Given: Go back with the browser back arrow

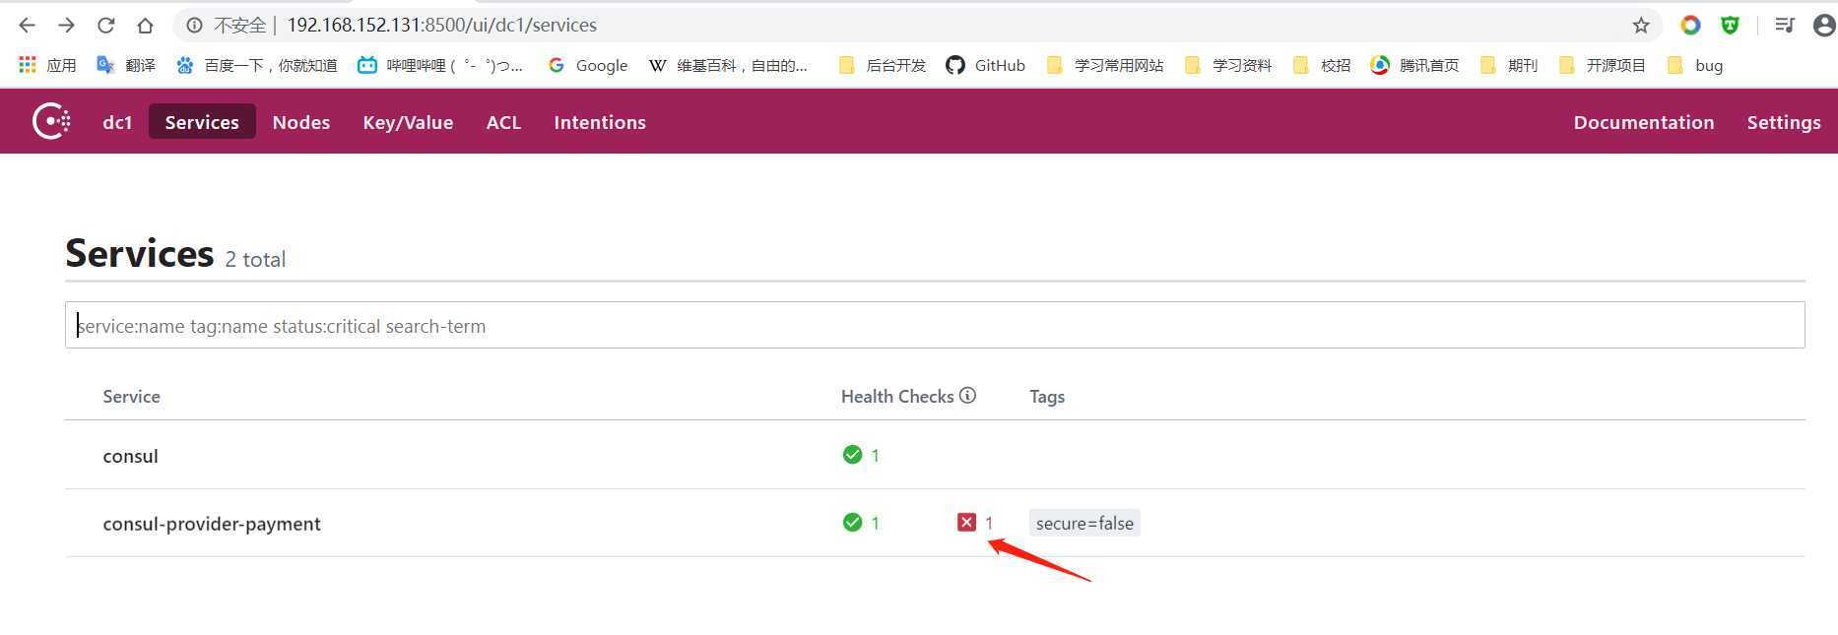Looking at the screenshot, I should coord(27,25).
